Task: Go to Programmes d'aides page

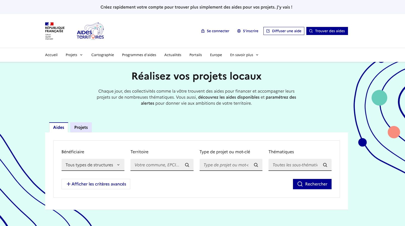Action: (x=139, y=55)
